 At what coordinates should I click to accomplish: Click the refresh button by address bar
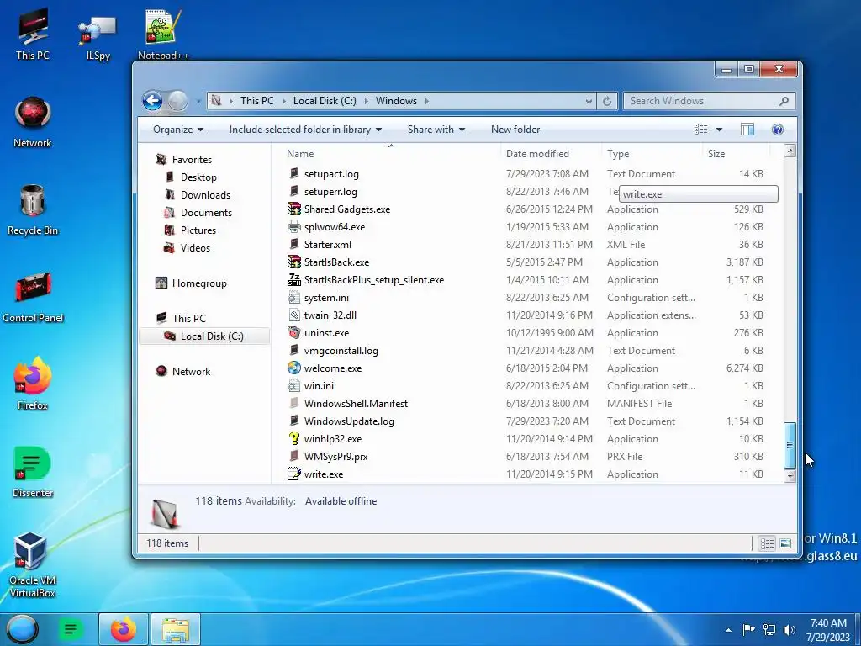click(607, 101)
